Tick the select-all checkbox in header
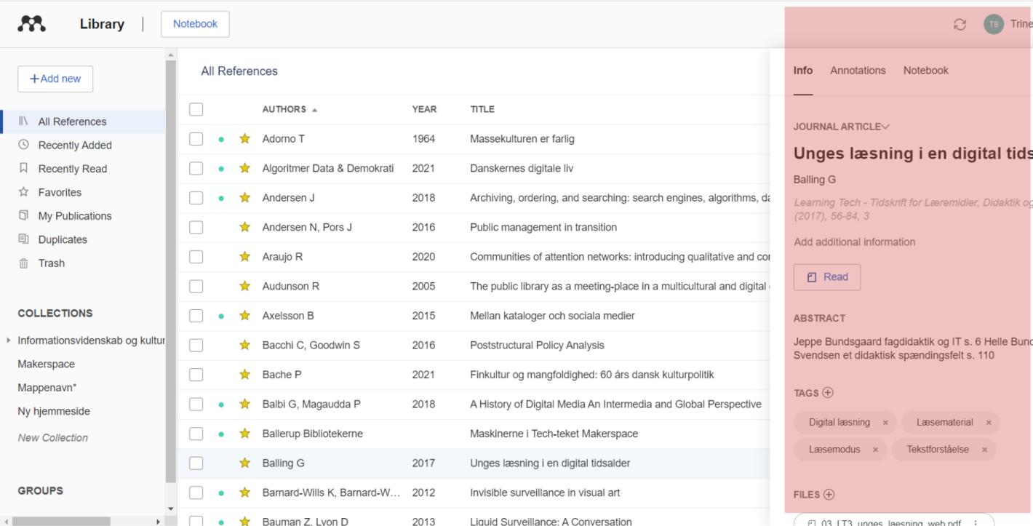This screenshot has height=526, width=1033. pyautogui.click(x=196, y=109)
